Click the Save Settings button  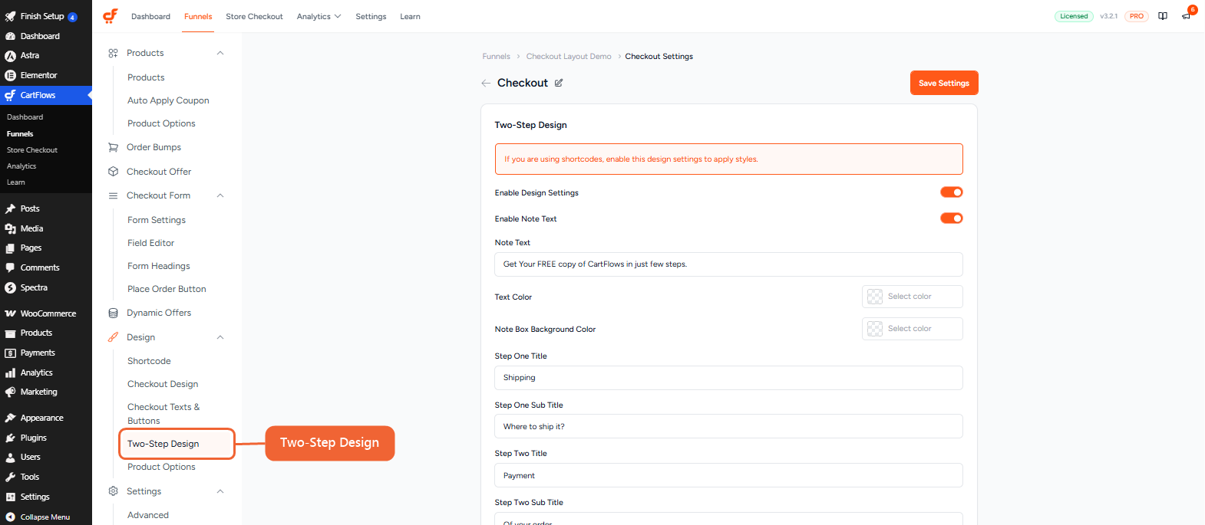[x=944, y=83]
